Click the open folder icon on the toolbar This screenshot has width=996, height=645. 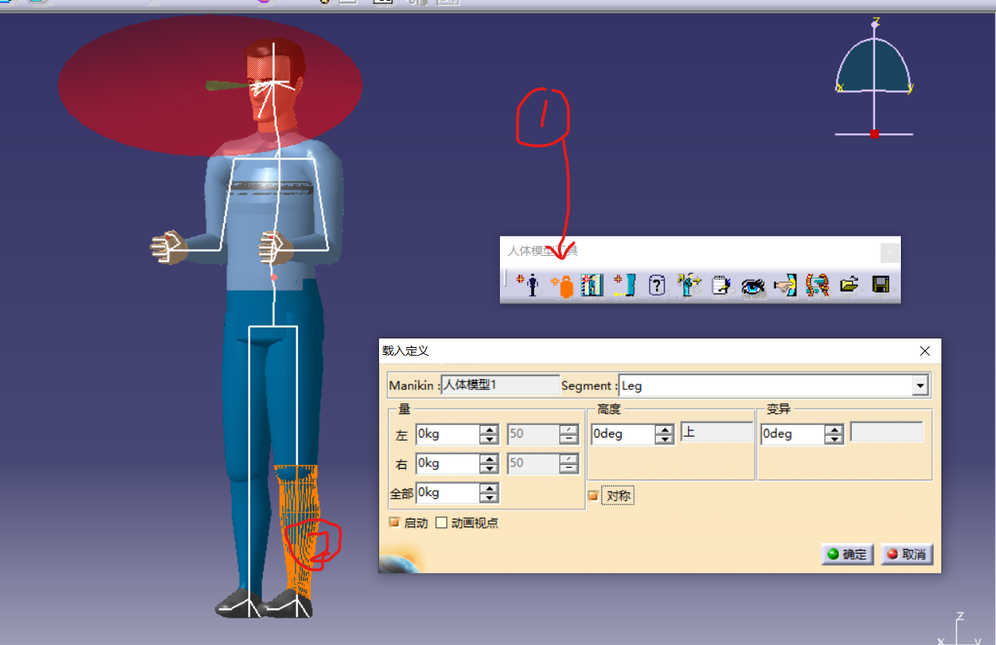point(849,285)
